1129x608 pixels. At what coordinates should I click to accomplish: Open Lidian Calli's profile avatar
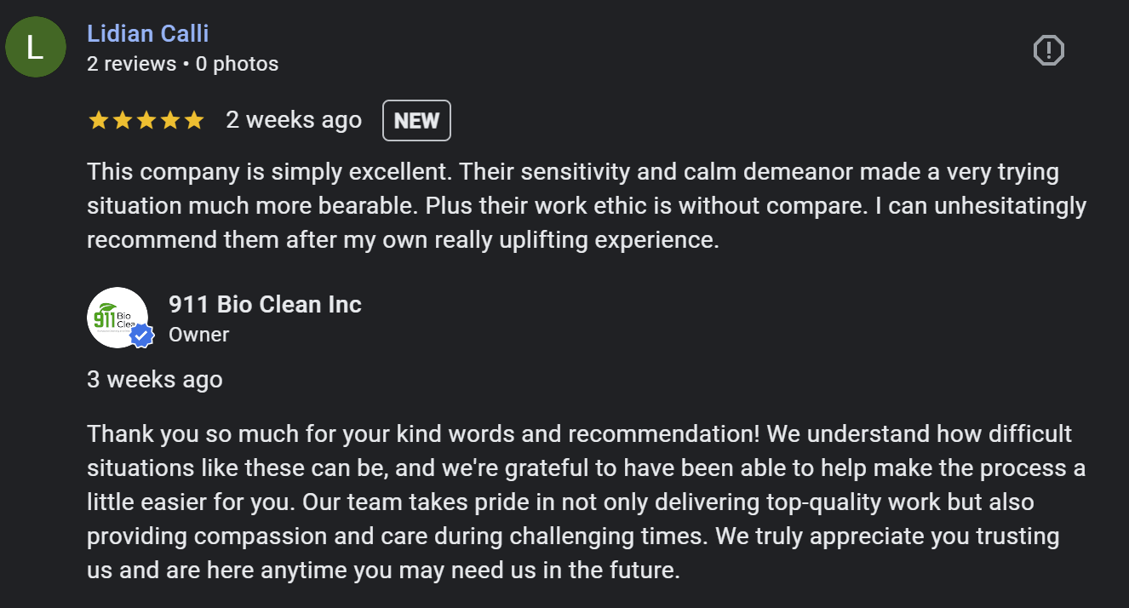tap(35, 47)
